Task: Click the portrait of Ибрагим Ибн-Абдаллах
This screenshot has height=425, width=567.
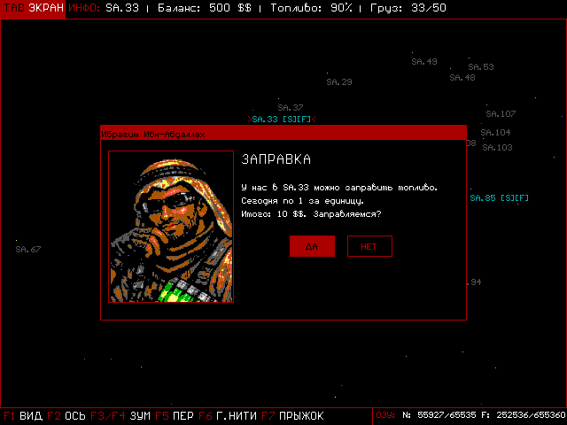Action: click(x=171, y=227)
